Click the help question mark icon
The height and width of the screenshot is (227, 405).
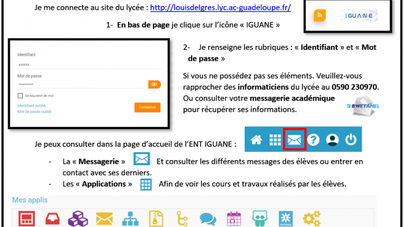(x=313, y=140)
